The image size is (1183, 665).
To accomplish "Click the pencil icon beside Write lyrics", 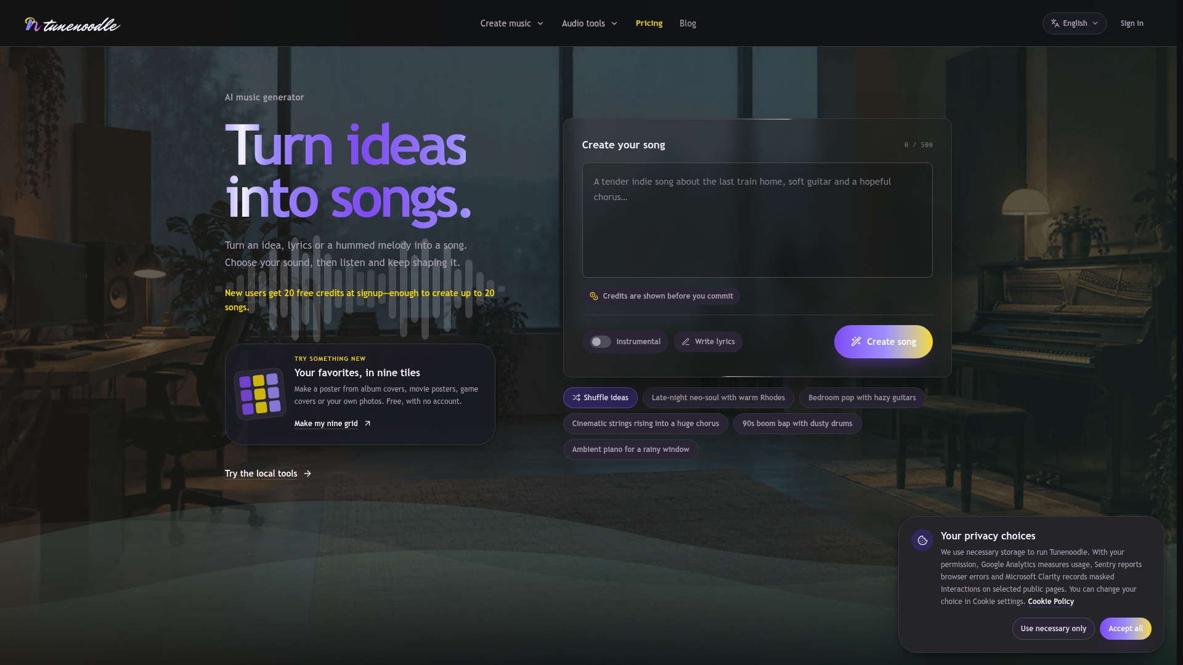I will point(686,342).
